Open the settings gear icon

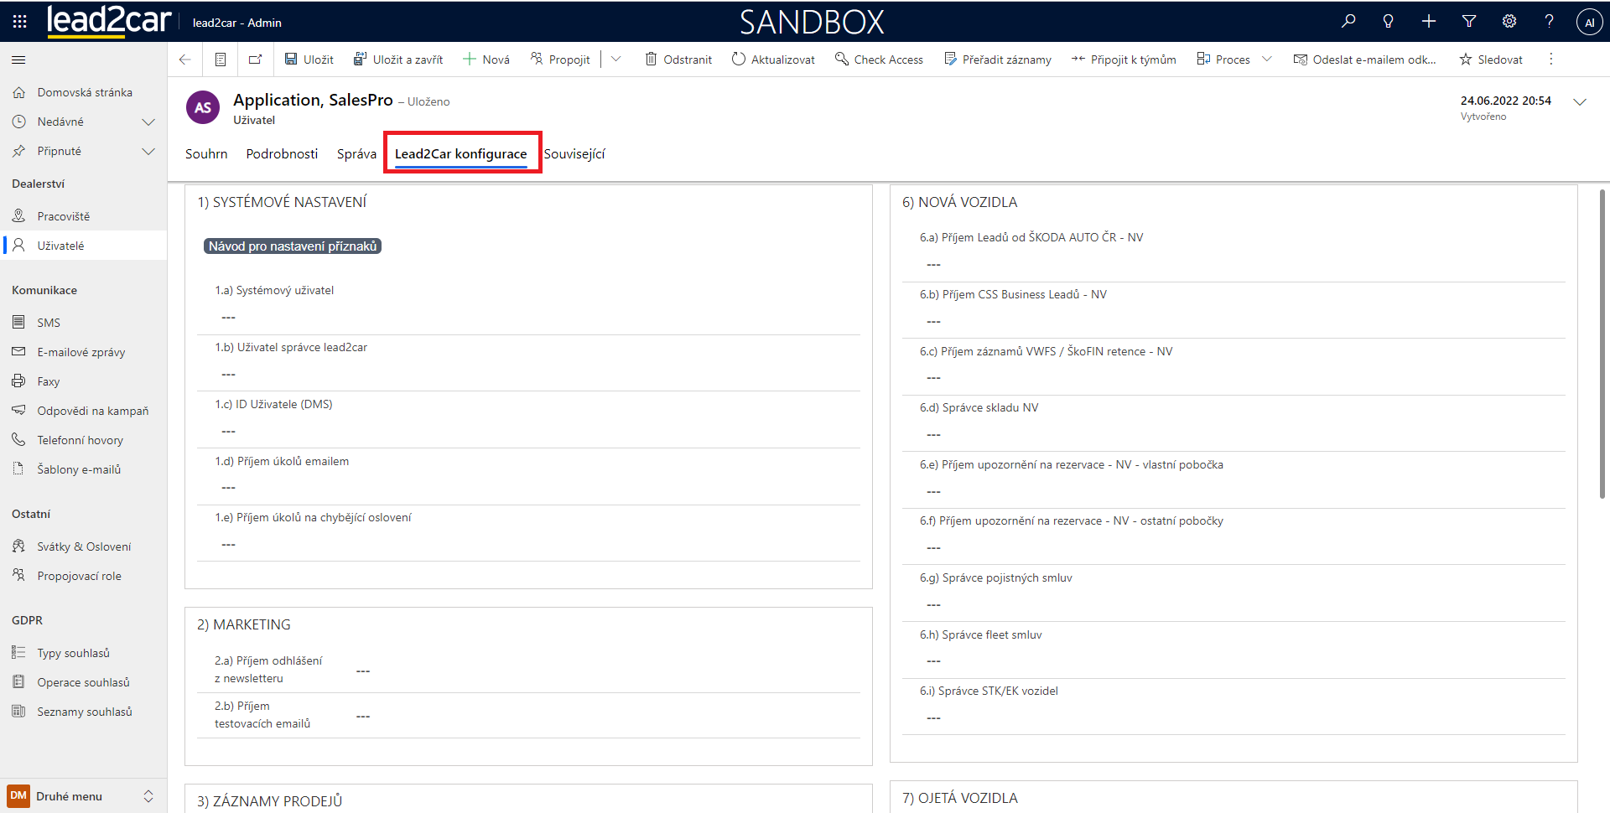click(1509, 22)
